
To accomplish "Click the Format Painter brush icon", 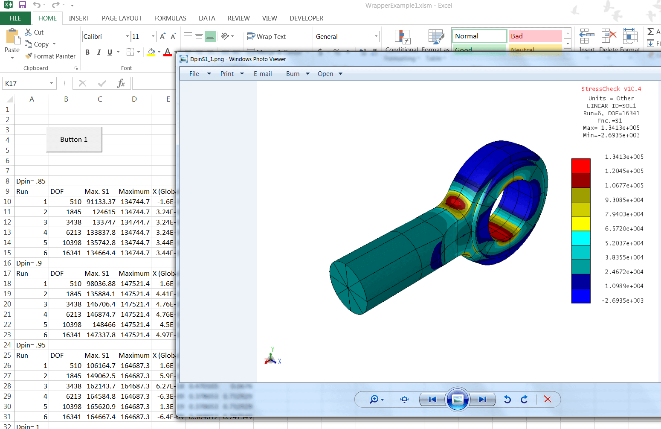I will tap(29, 56).
